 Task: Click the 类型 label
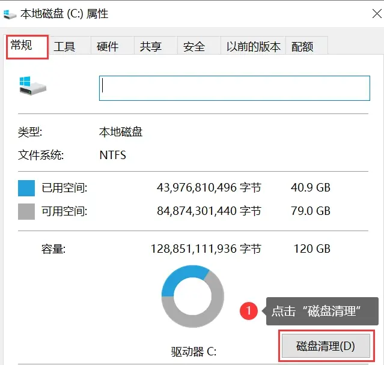[30, 132]
